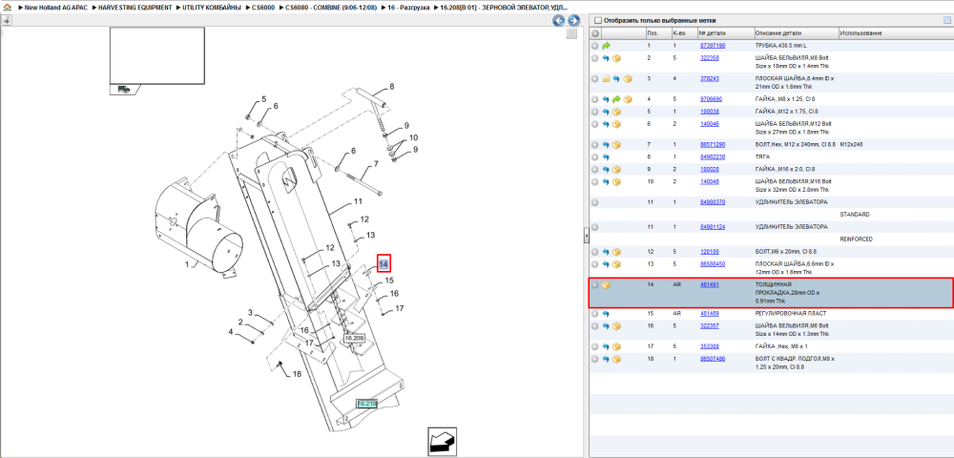The height and width of the screenshot is (458, 954).
Task: Click blue arrow icon on row 84982236
Action: point(606,156)
